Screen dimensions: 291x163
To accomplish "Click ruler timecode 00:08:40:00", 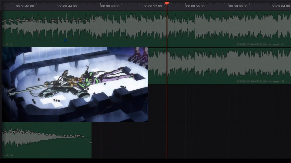I will point(25,6).
